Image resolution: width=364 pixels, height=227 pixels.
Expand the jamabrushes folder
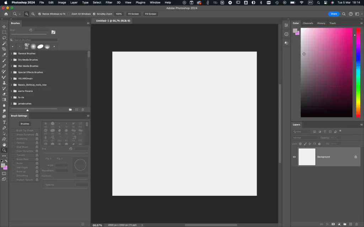click(x=11, y=104)
